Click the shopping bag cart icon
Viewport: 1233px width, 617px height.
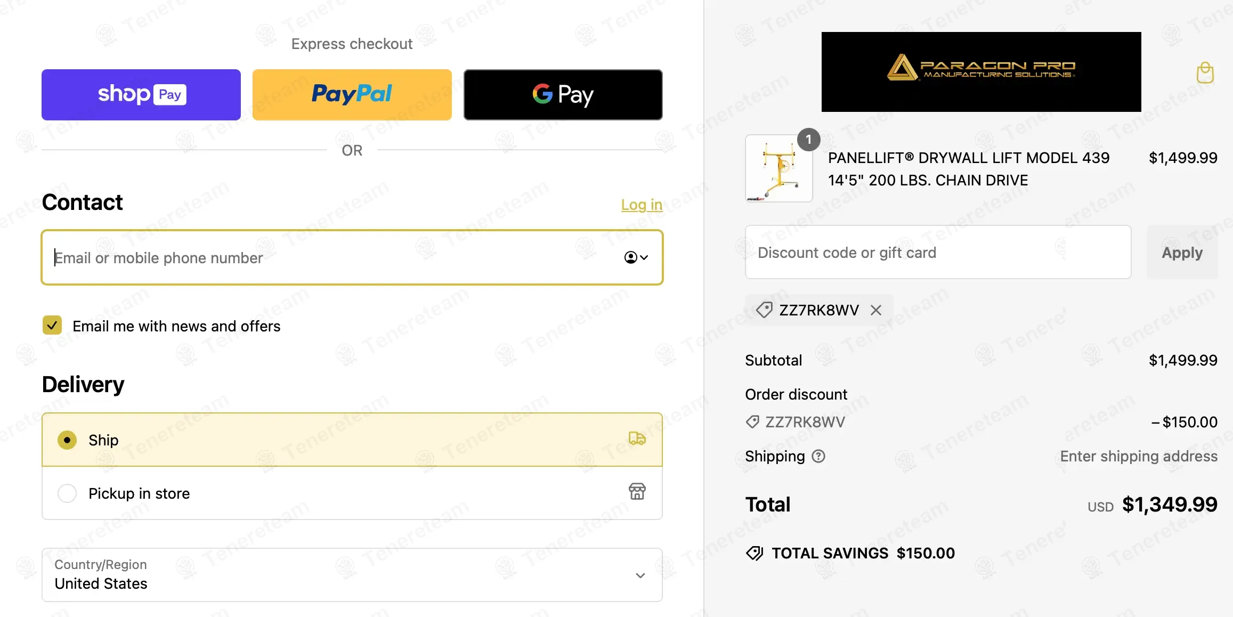tap(1205, 72)
